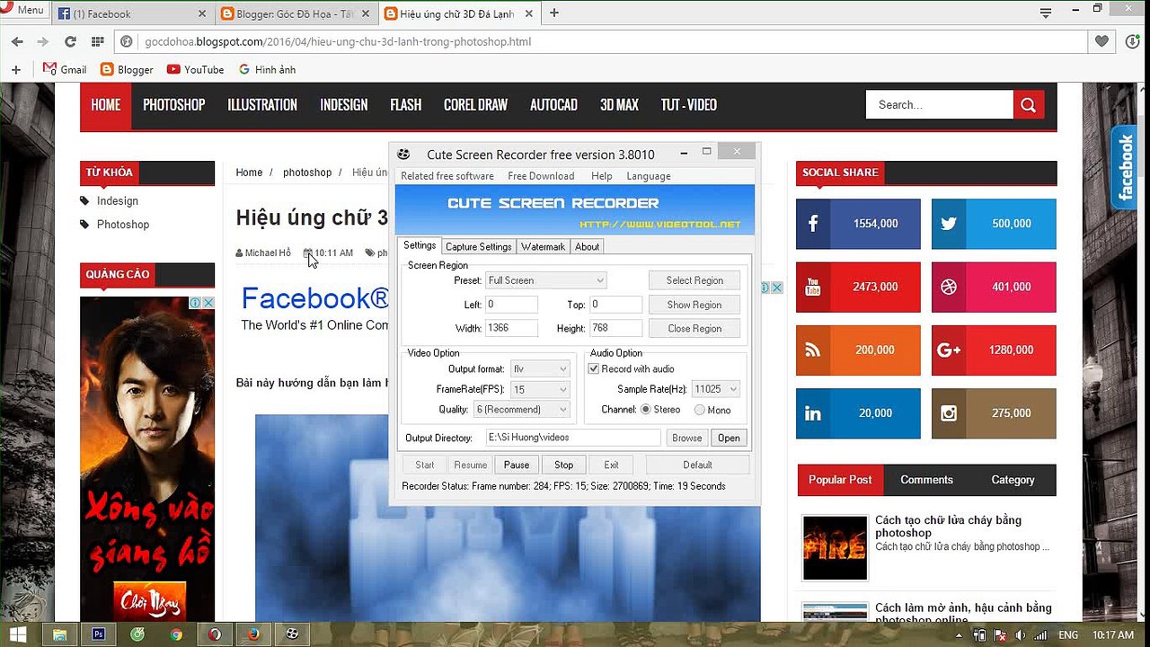This screenshot has height=647, width=1150.
Task: Open the Opera Menu button
Action: pos(24,10)
